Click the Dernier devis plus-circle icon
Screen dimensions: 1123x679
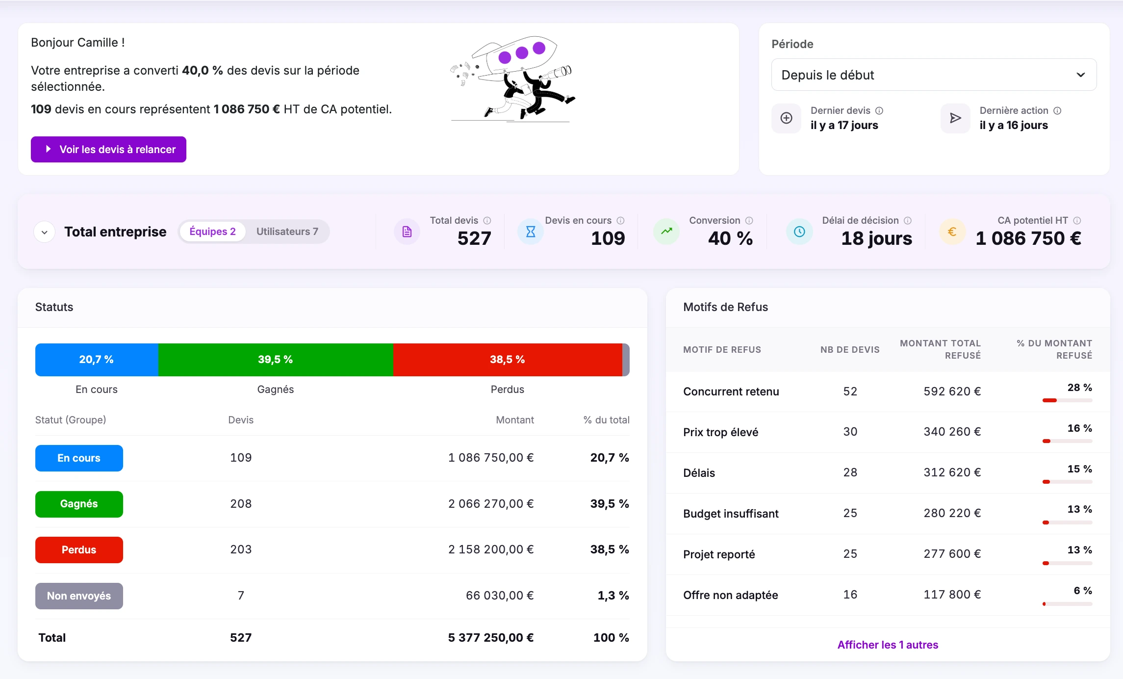click(x=786, y=118)
